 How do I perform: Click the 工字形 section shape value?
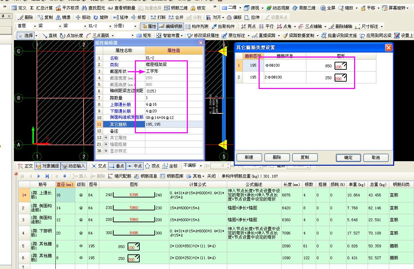point(152,71)
